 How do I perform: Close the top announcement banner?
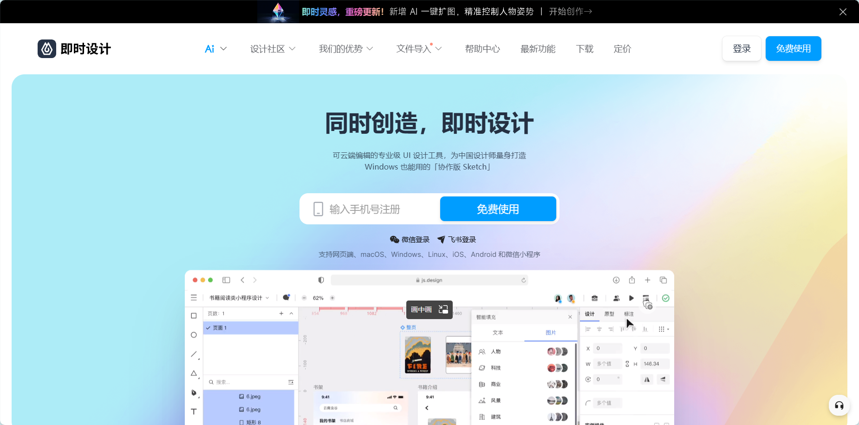tap(843, 12)
